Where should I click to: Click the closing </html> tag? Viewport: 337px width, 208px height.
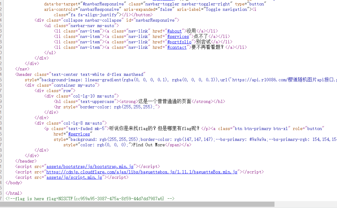[x=14, y=193]
